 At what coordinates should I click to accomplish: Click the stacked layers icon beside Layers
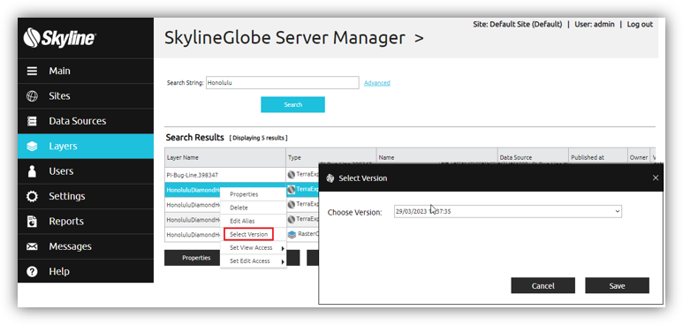pyautogui.click(x=32, y=147)
